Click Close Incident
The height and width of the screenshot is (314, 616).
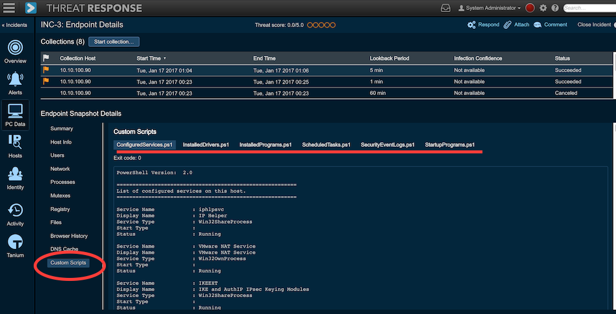coord(594,25)
